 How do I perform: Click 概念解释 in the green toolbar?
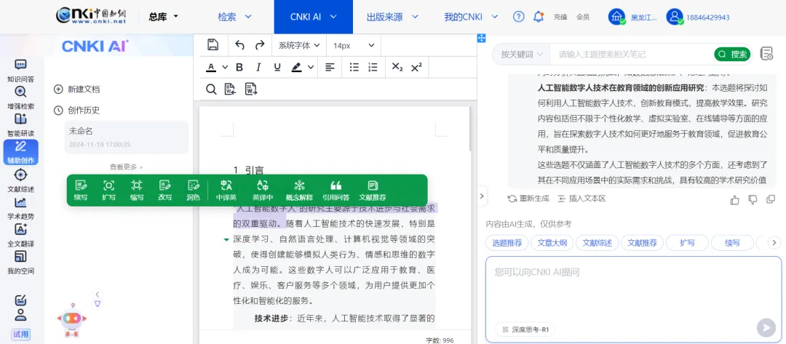tap(299, 191)
